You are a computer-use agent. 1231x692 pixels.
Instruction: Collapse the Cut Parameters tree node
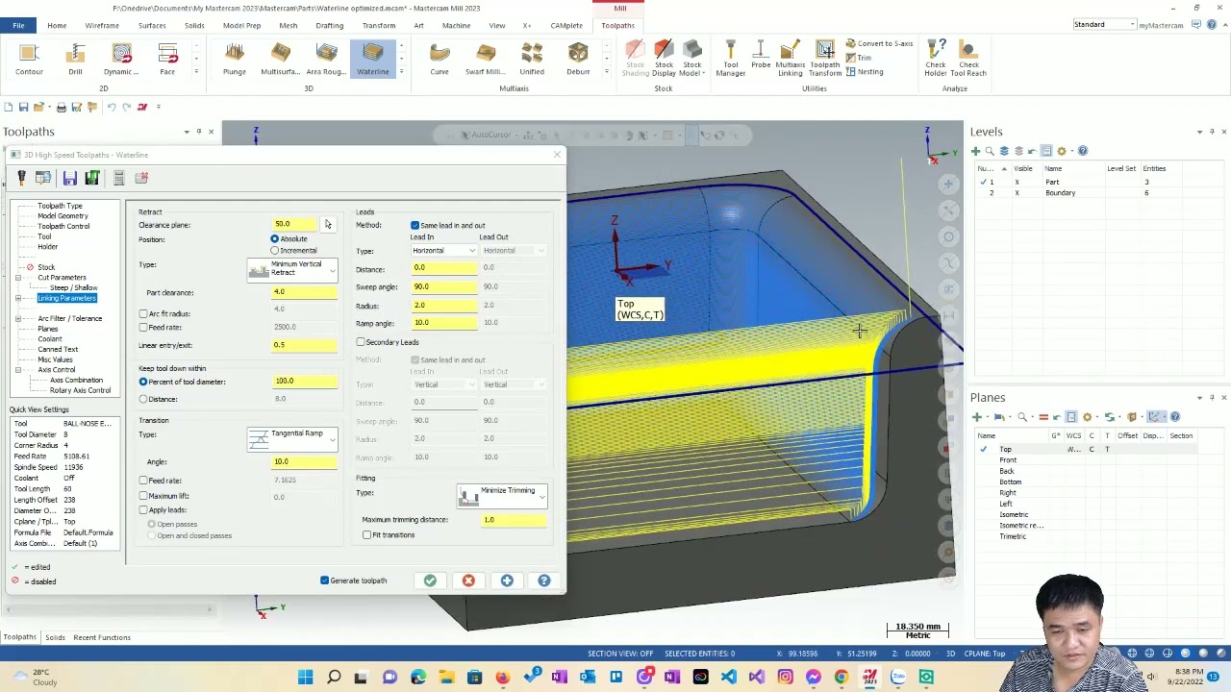coord(18,278)
